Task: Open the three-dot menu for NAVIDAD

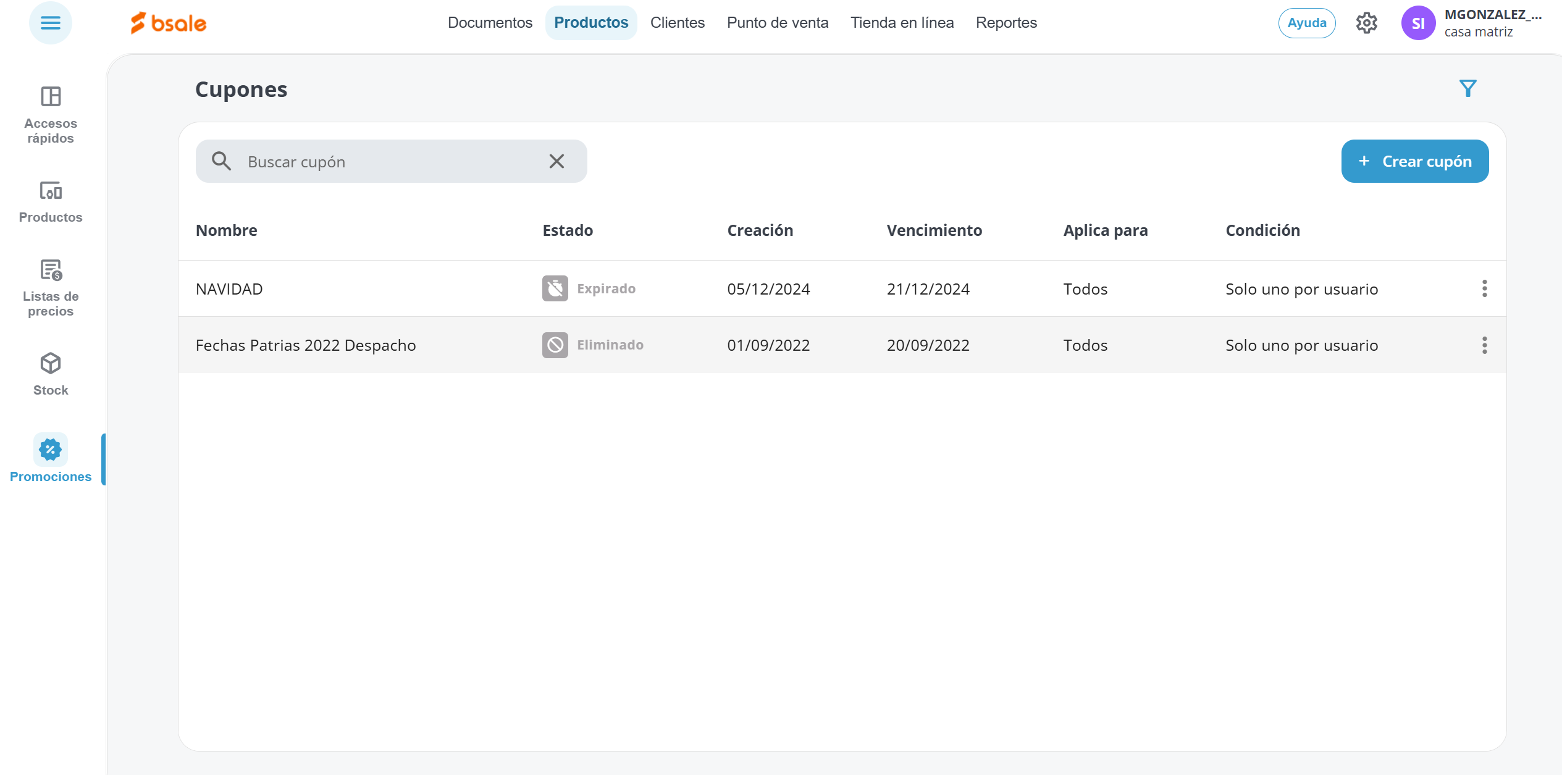Action: coord(1484,288)
